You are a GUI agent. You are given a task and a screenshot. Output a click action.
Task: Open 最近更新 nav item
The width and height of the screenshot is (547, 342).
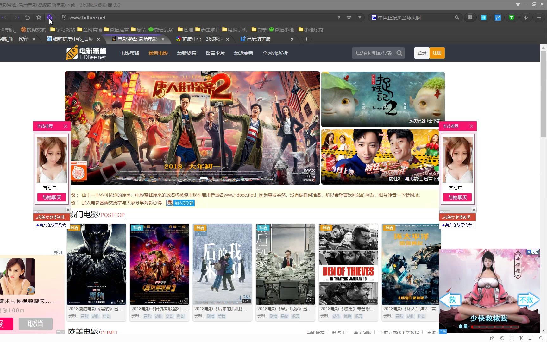[244, 53]
